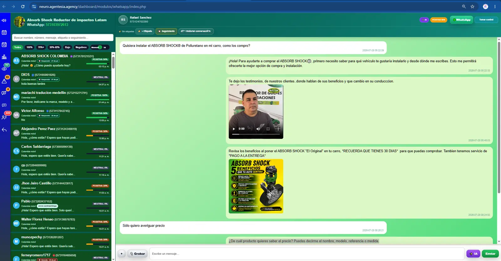Viewport: 501px width, 261px height.
Task: Open the message card icon in sidebar
Action: click(4, 105)
